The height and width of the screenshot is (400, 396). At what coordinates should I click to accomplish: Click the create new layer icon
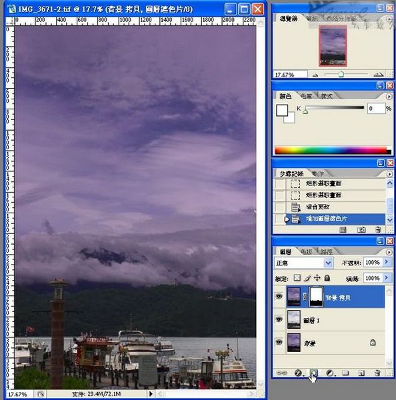361,373
